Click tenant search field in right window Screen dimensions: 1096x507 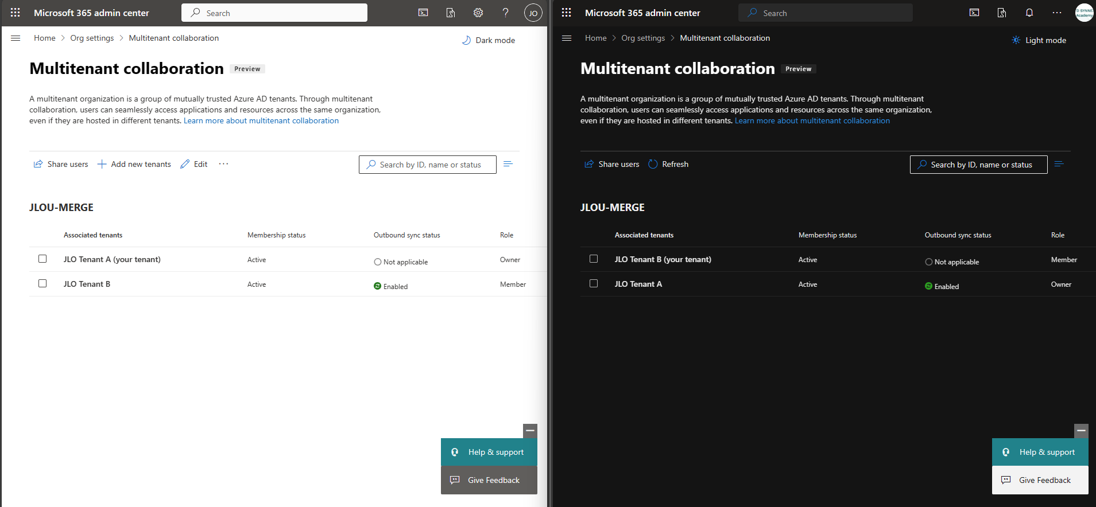click(979, 165)
